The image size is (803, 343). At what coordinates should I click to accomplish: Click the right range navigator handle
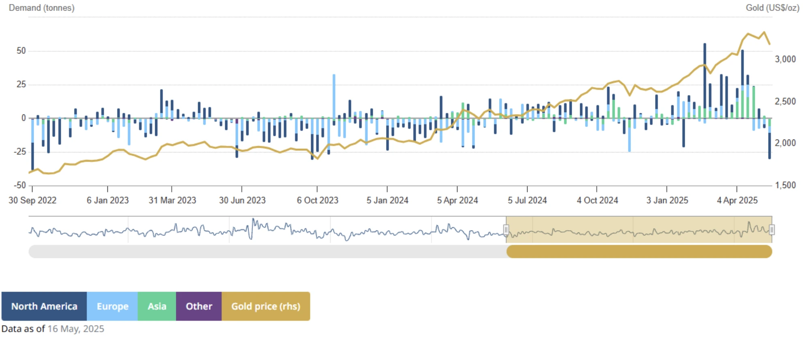[772, 230]
